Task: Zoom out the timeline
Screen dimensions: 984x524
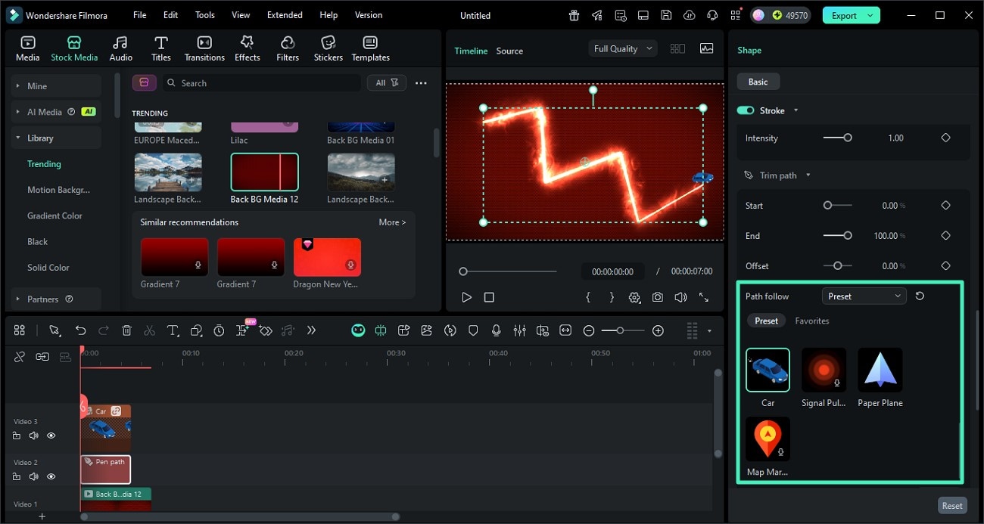Action: (x=589, y=330)
